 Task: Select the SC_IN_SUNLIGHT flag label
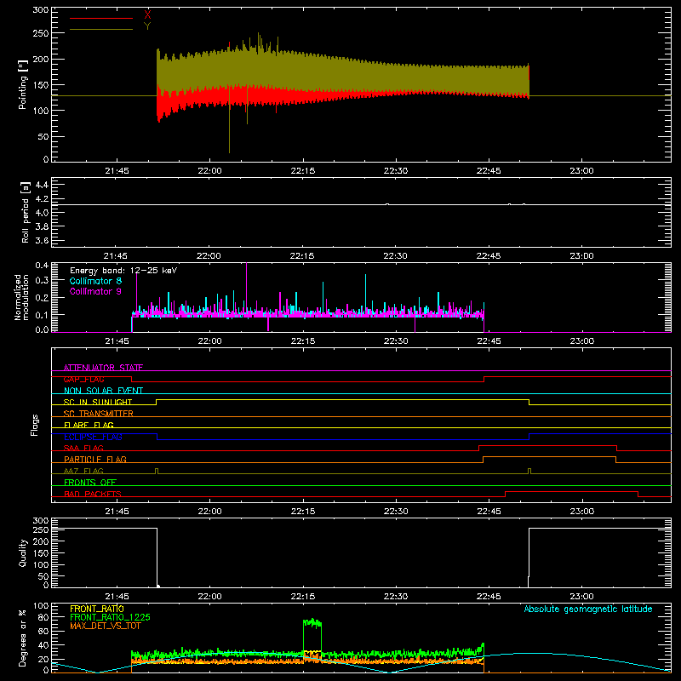pos(98,402)
